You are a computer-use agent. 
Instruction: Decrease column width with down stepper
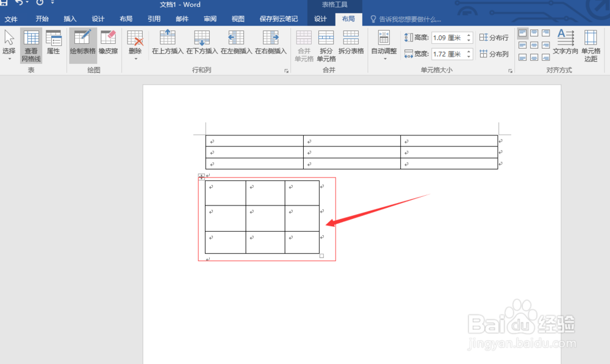click(x=468, y=57)
